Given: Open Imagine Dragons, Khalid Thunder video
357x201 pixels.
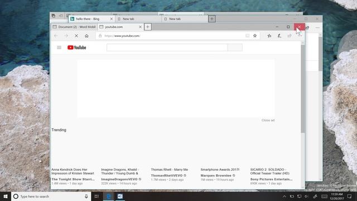Looking at the screenshot, I should click(120, 171).
